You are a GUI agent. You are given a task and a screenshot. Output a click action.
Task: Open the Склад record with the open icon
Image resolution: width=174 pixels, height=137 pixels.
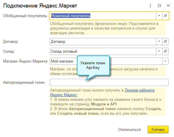[x=165, y=51]
